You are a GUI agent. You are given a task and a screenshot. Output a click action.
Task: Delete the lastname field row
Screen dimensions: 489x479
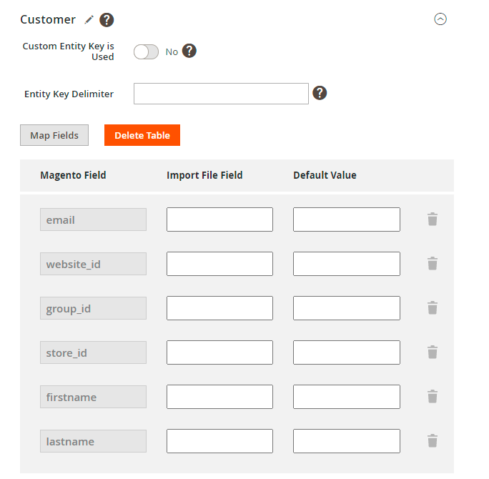(432, 441)
